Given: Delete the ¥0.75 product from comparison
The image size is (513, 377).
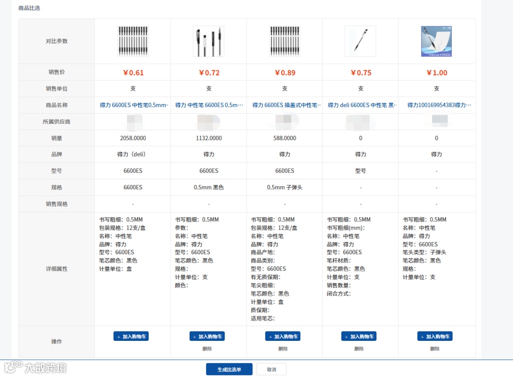Looking at the screenshot, I should click(359, 349).
